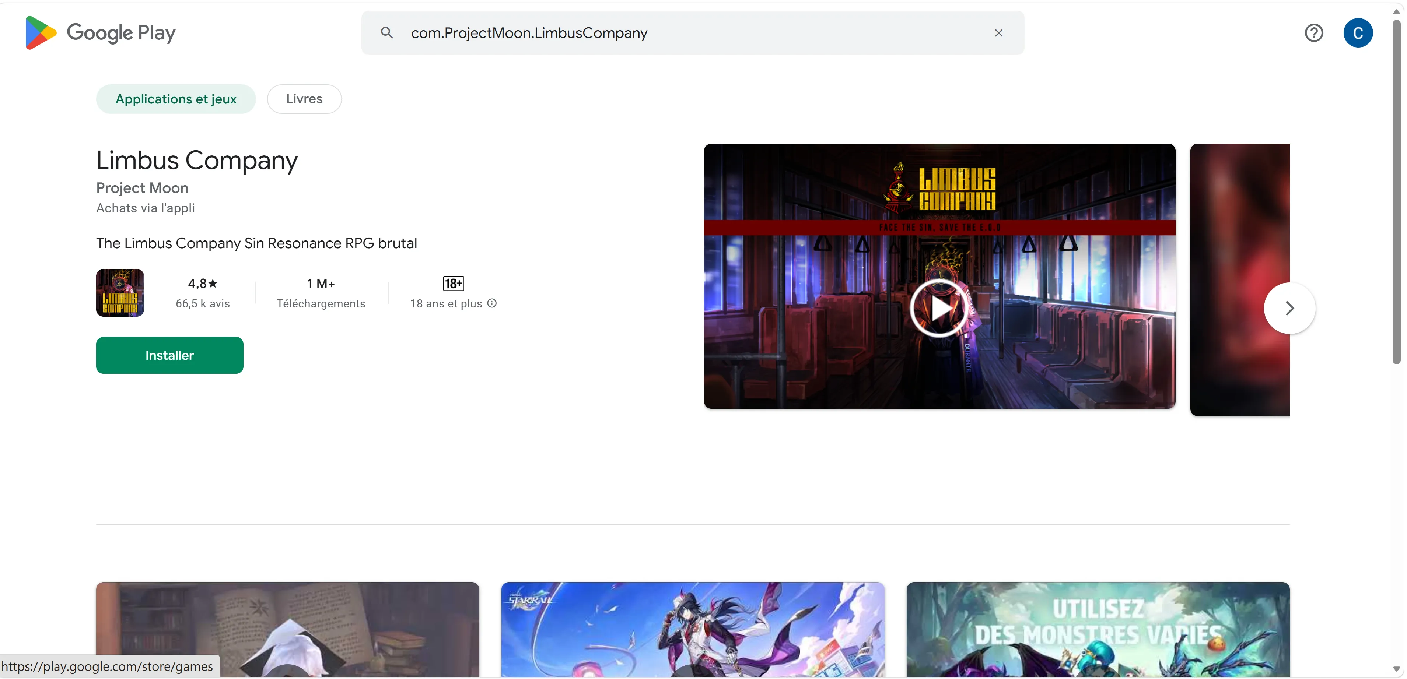Screen dimensions: 1407x679
Task: Open the Project Moon developer link
Action: pyautogui.click(x=142, y=188)
